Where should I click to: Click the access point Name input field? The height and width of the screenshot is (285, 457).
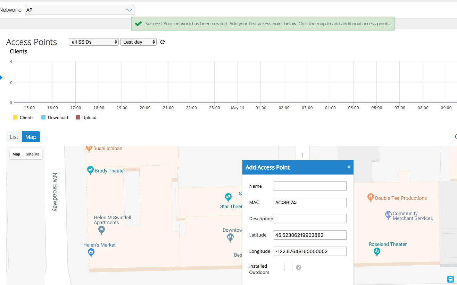[310, 186]
